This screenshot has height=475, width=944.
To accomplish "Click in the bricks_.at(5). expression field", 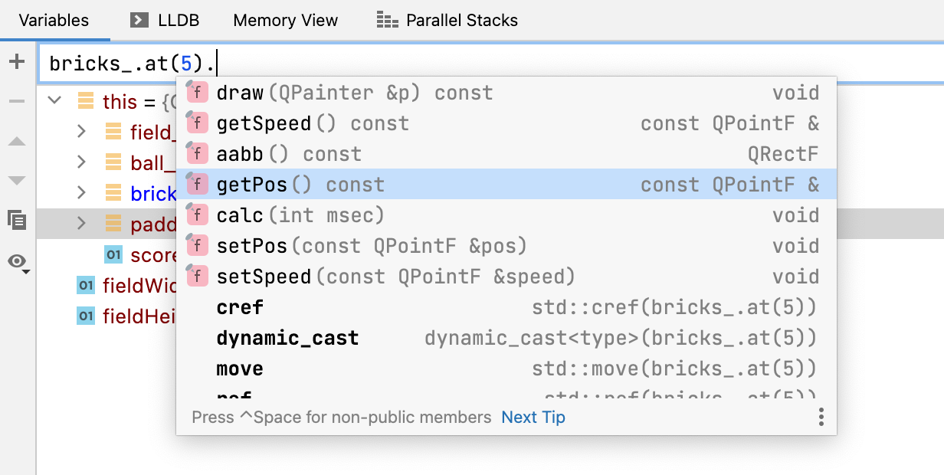I will coord(536,64).
